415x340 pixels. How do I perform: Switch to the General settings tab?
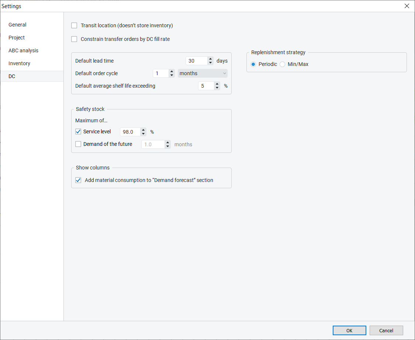[x=17, y=25]
